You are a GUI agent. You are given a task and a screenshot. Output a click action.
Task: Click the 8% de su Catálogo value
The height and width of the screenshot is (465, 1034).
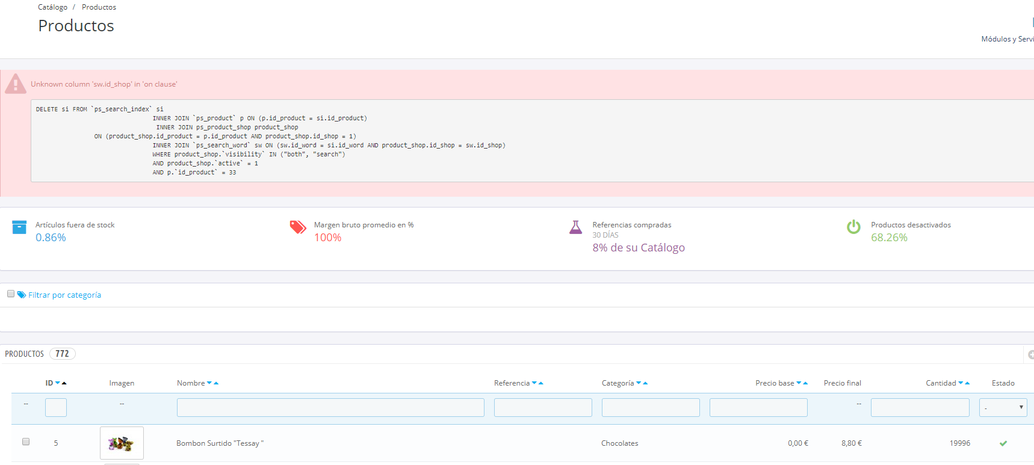(639, 248)
